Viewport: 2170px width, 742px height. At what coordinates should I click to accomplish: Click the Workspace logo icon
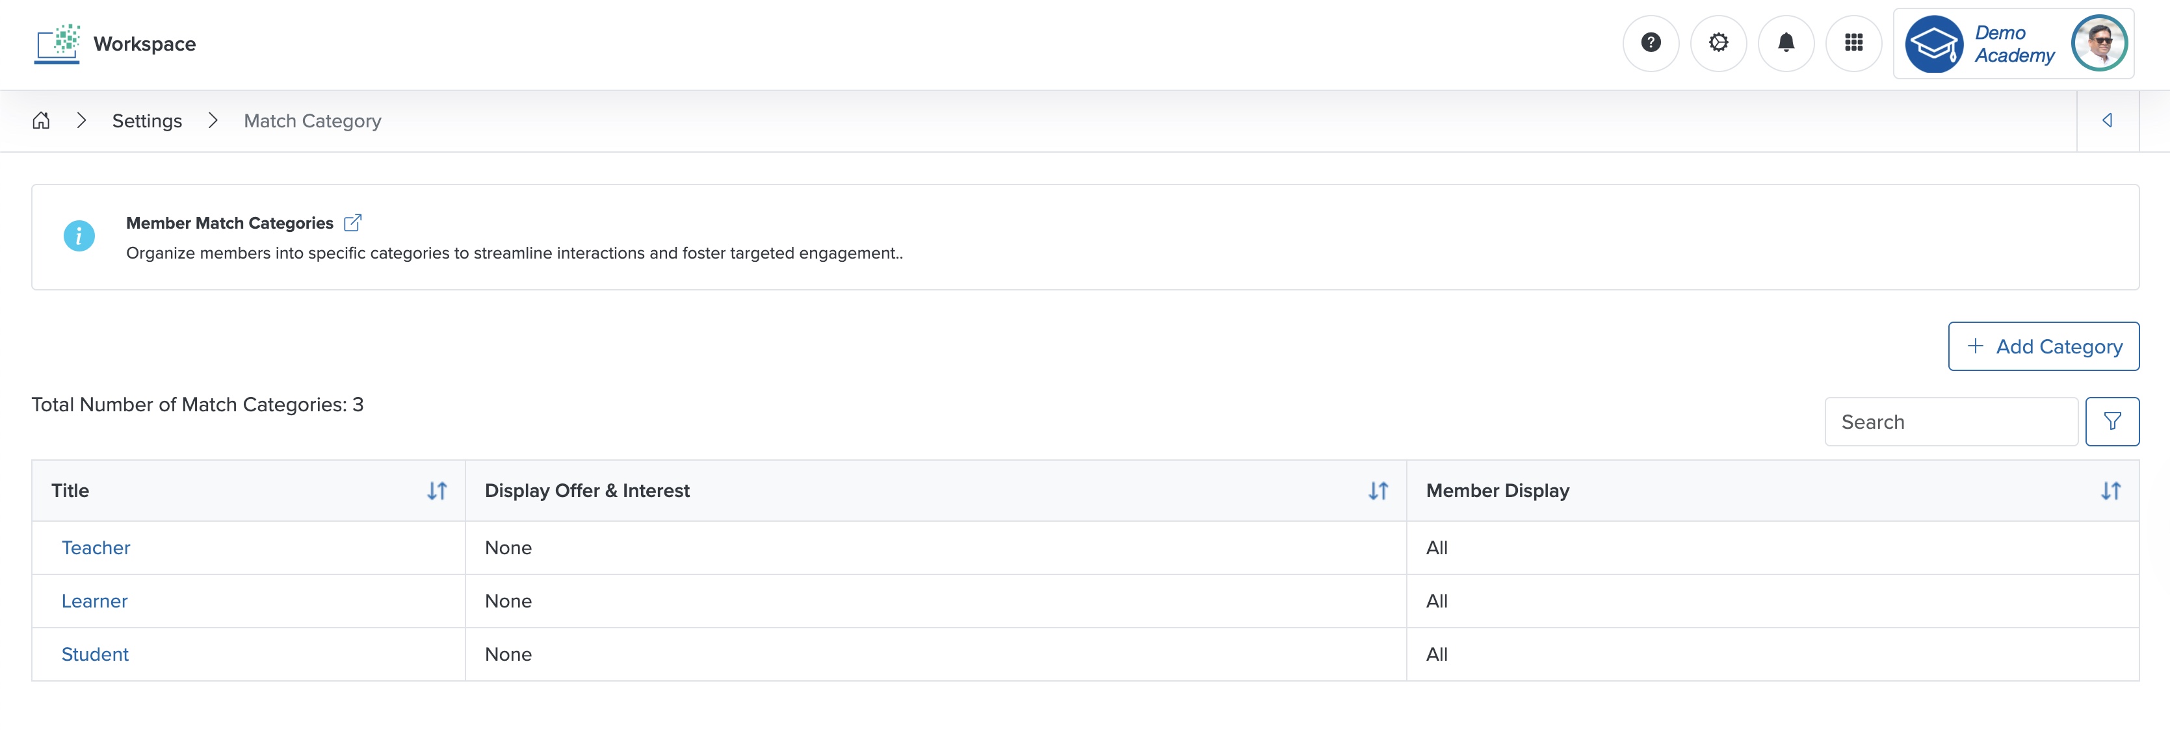pyautogui.click(x=56, y=43)
